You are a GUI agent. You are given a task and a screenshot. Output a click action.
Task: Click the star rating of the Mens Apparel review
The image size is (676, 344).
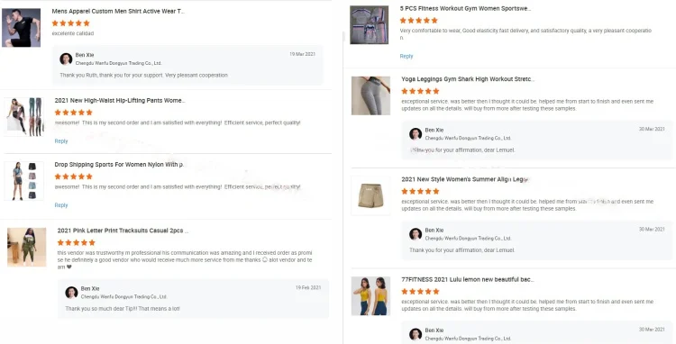[70, 23]
